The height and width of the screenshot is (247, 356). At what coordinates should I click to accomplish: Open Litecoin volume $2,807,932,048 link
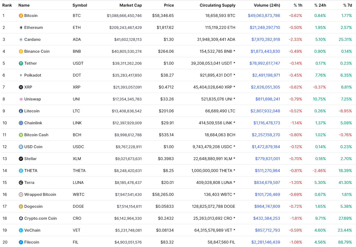[265, 111]
